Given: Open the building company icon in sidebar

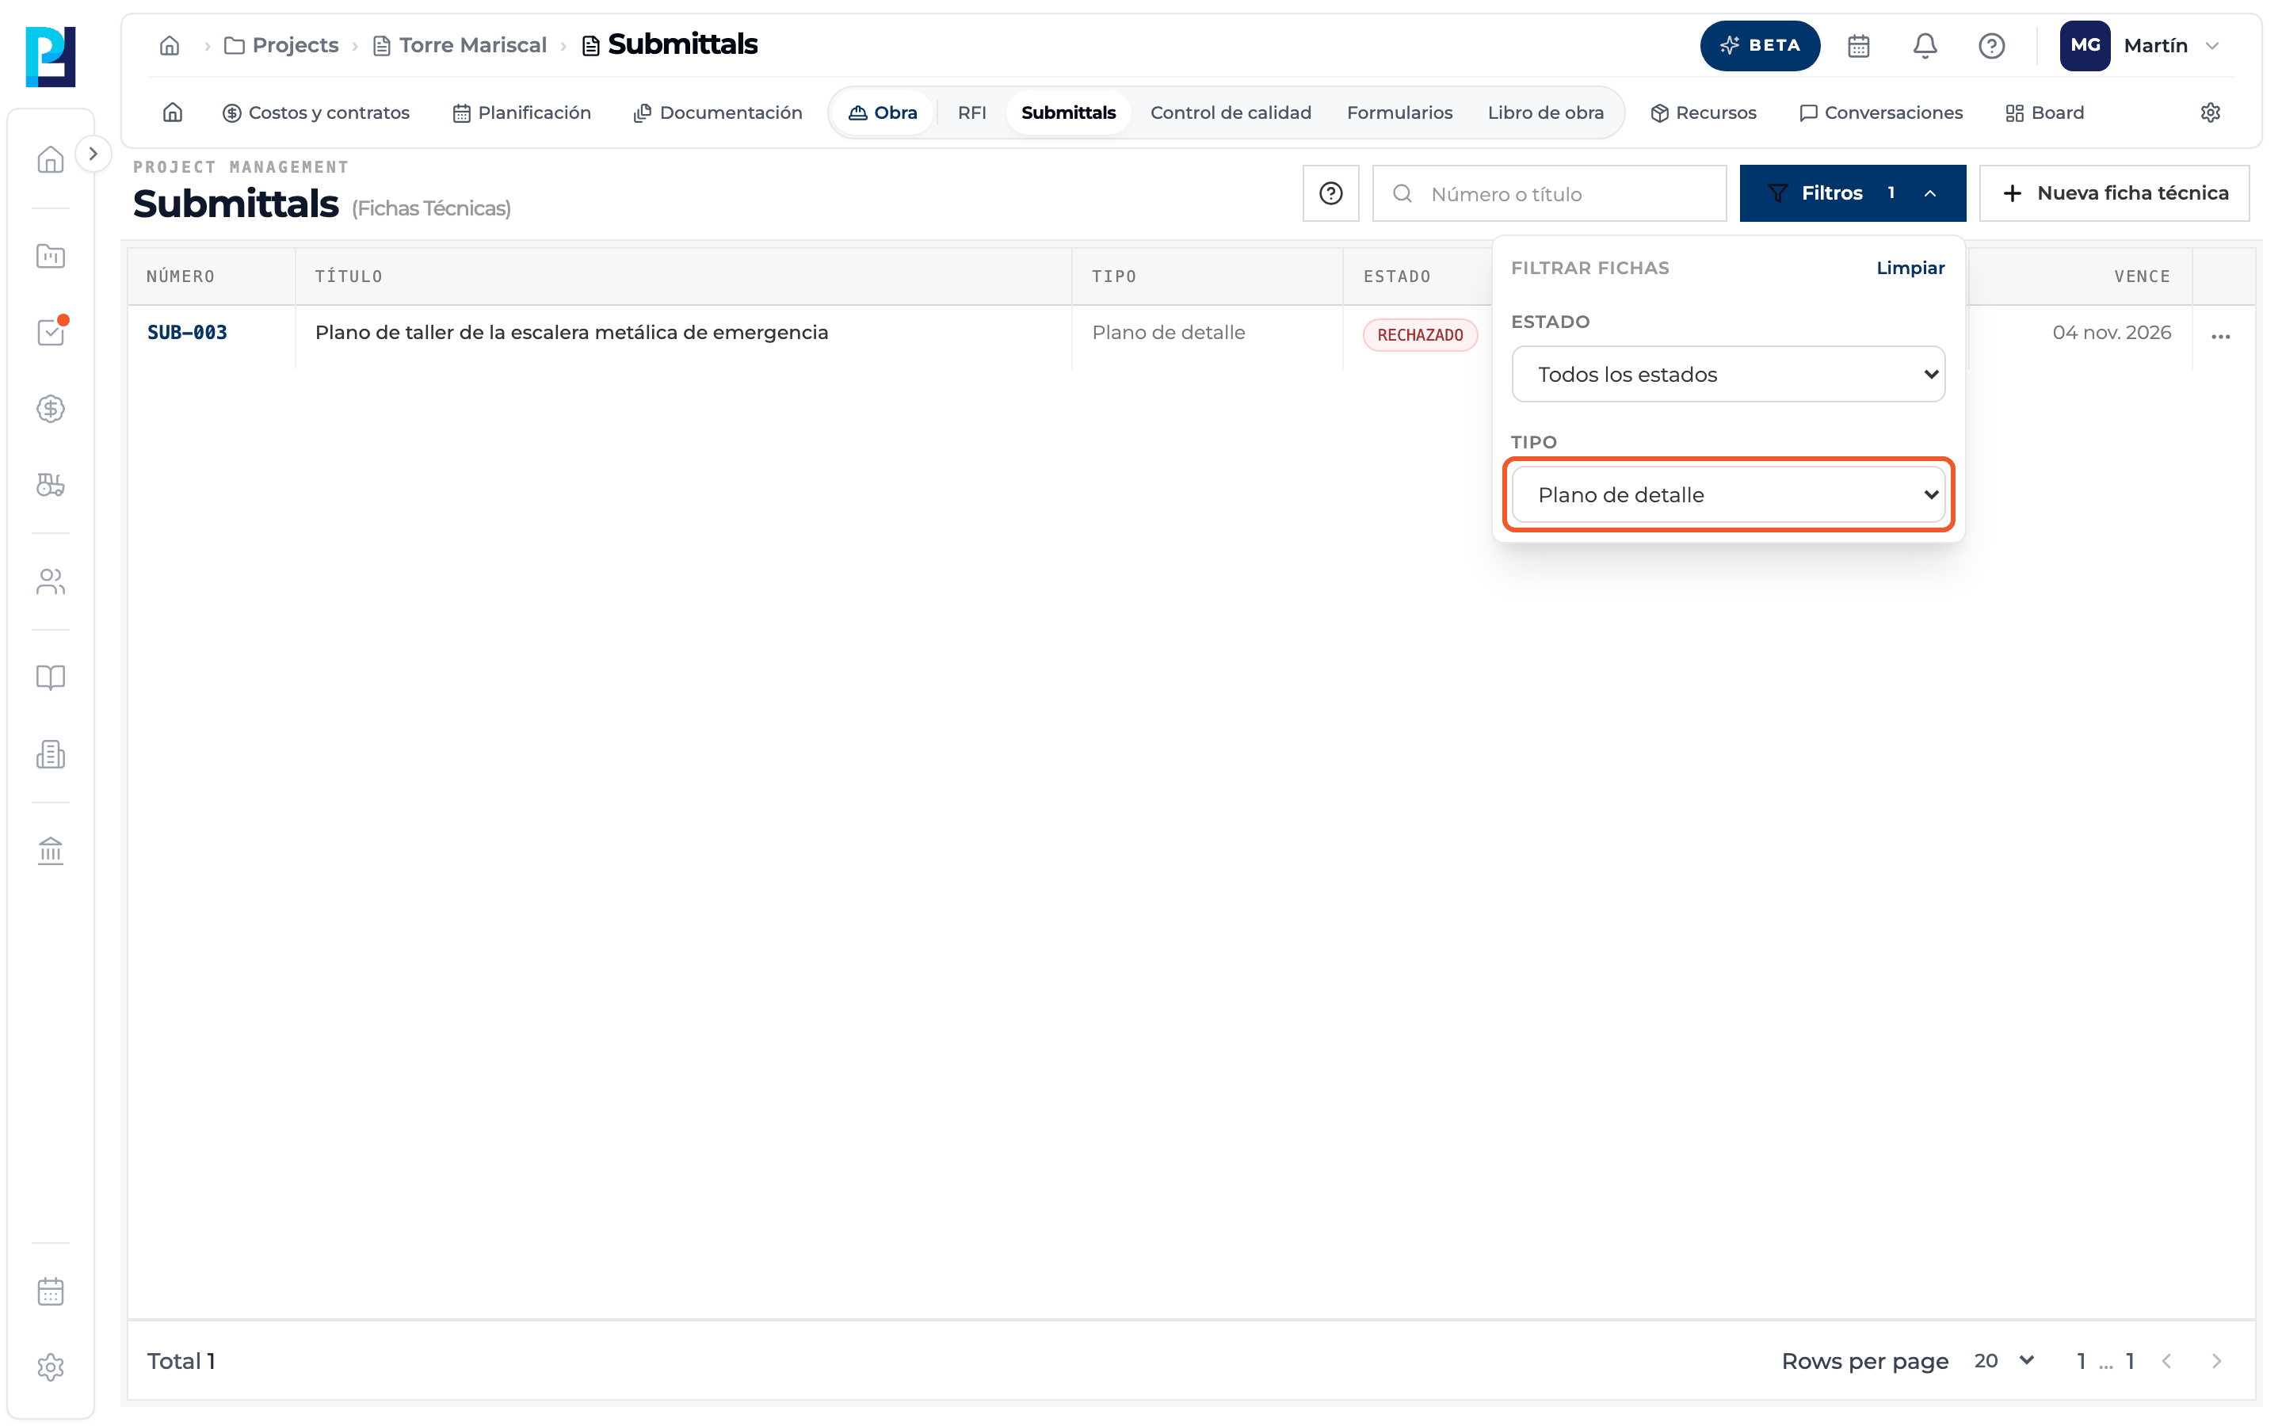Looking at the screenshot, I should point(50,754).
